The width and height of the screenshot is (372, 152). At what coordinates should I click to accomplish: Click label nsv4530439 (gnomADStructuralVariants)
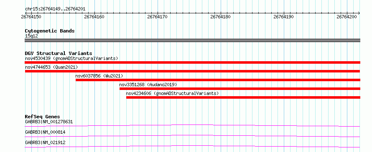coord(71,58)
